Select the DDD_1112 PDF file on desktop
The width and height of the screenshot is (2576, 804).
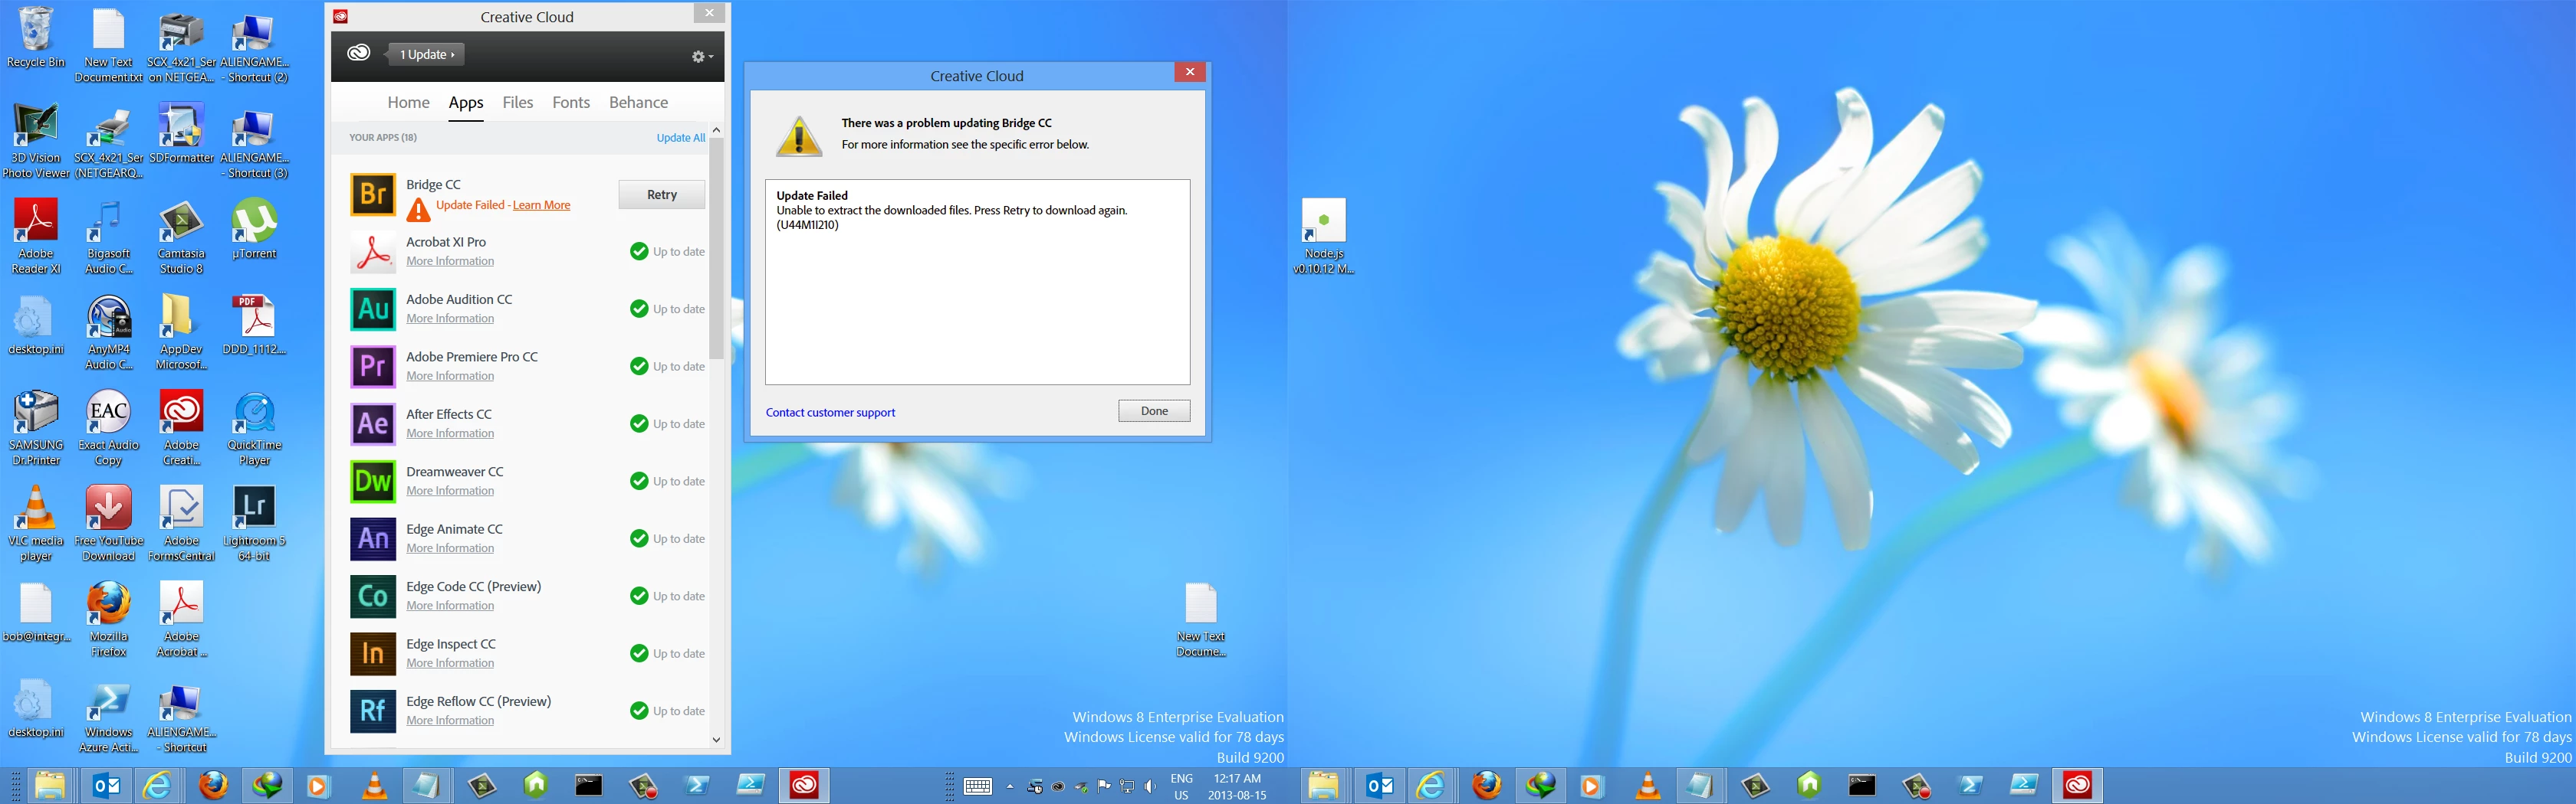tap(254, 325)
